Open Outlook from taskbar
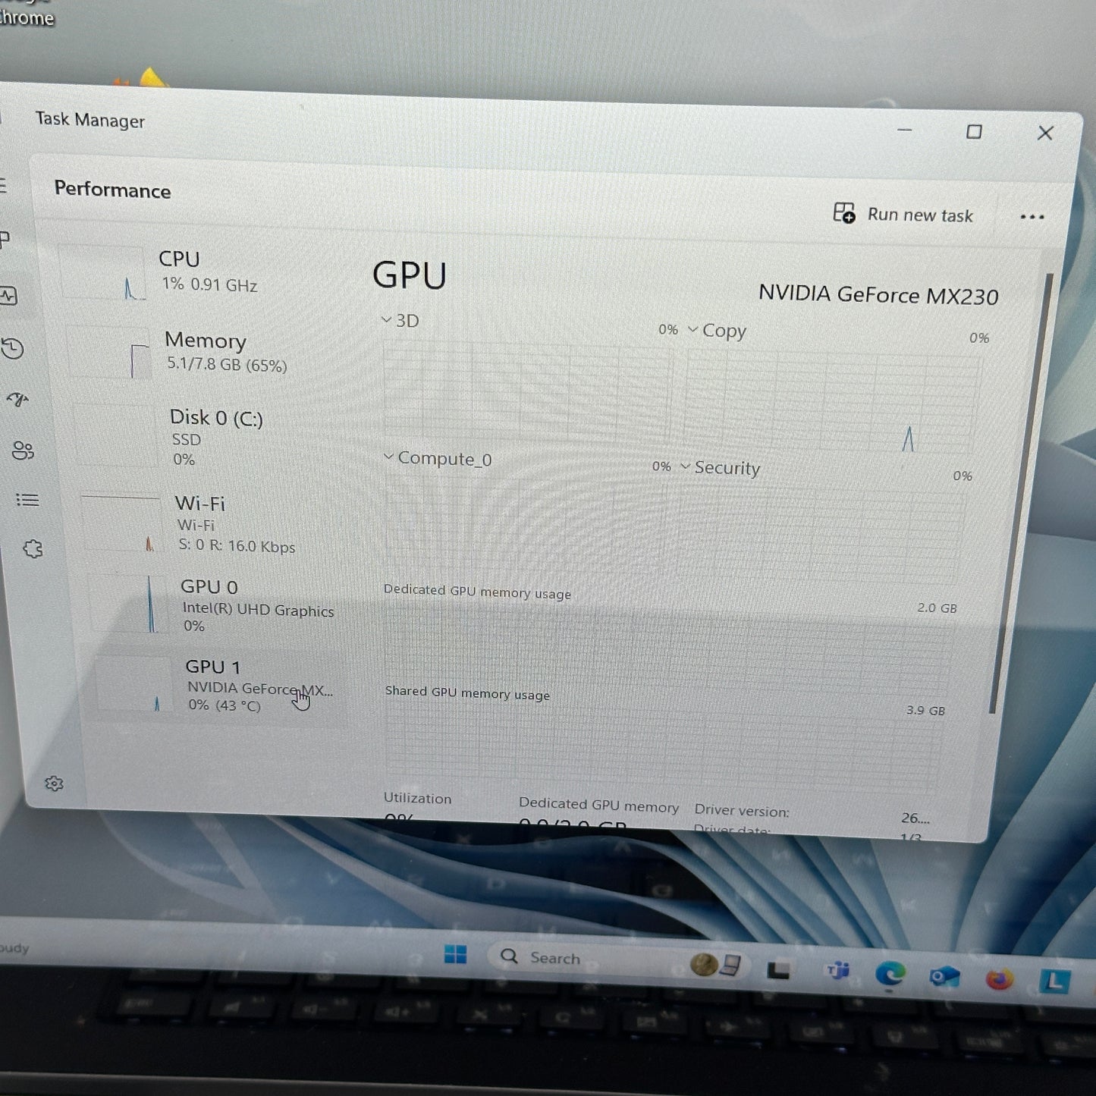 click(x=944, y=977)
